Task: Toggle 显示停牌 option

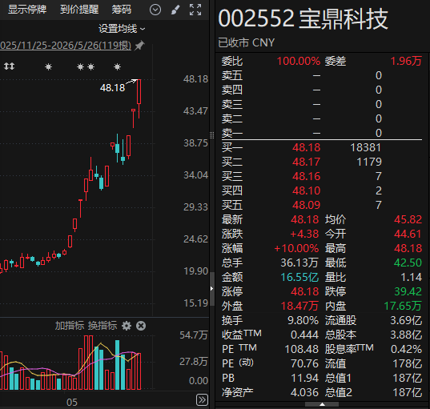Action: (27, 10)
